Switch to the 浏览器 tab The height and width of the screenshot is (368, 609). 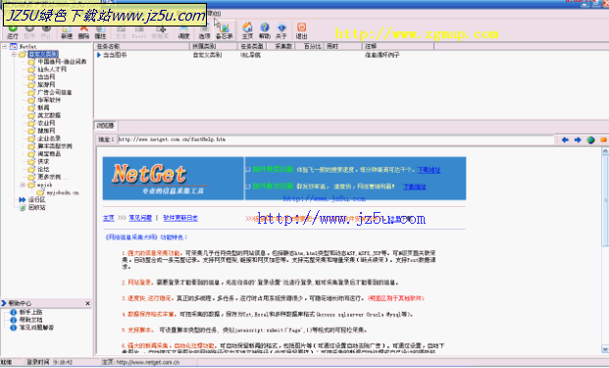point(106,126)
